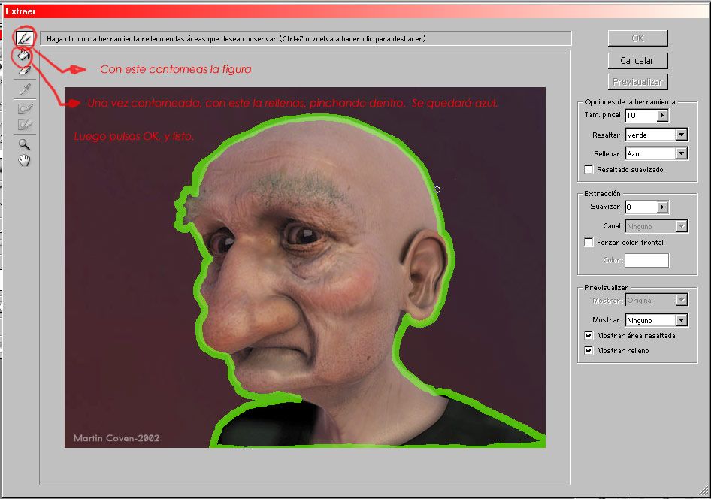This screenshot has width=711, height=499.
Task: Click the Extraer title bar
Action: [355, 11]
